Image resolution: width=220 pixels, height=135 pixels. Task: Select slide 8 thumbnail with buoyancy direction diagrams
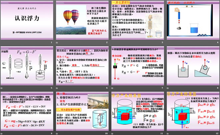[193, 66]
